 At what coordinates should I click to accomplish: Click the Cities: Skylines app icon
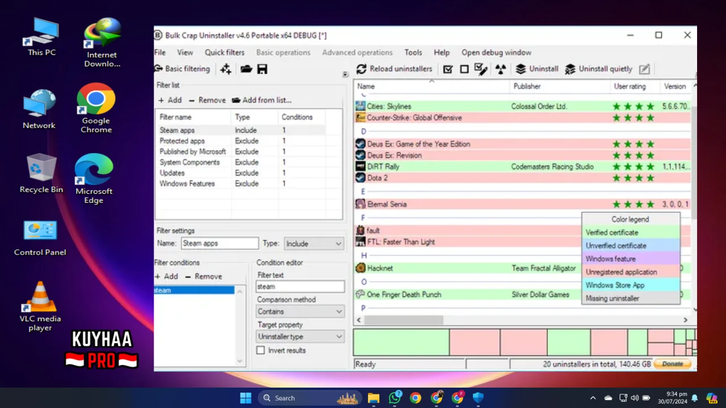click(360, 106)
